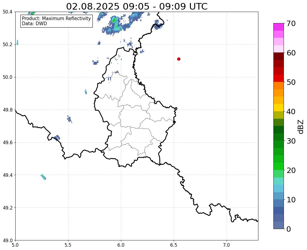This screenshot has height=250, width=307.
Task: Click the latitude axis label 50.2
Action: [8, 45]
